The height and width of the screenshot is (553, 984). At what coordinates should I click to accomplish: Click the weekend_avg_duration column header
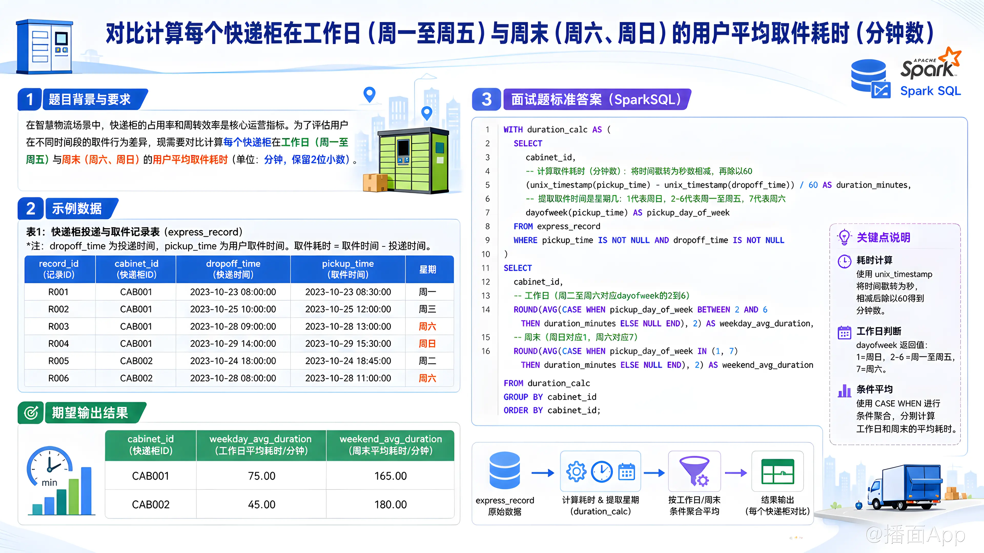(x=390, y=445)
